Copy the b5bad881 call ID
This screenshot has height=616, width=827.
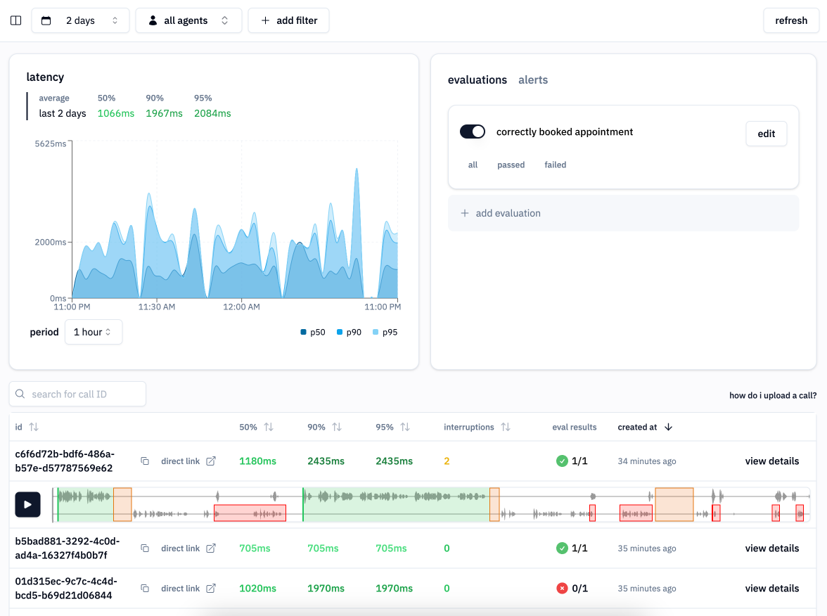point(145,548)
